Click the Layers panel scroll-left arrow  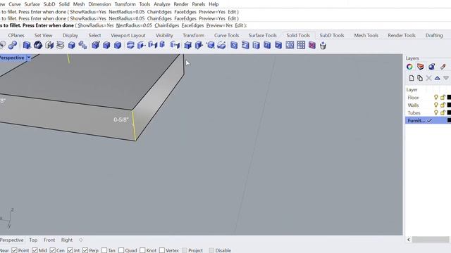[x=409, y=239]
